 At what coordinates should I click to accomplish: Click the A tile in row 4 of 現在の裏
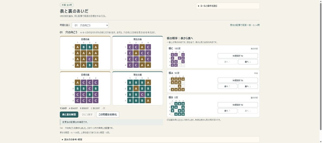click(148, 100)
